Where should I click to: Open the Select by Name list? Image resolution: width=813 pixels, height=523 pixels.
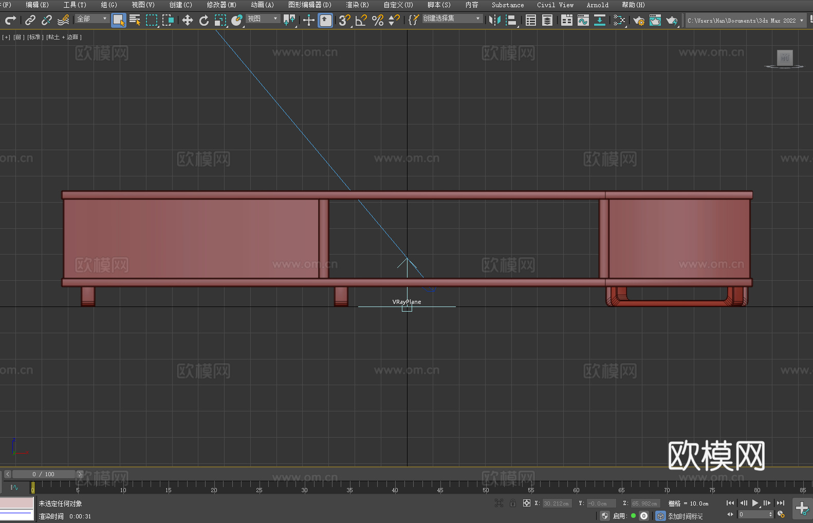pos(135,20)
